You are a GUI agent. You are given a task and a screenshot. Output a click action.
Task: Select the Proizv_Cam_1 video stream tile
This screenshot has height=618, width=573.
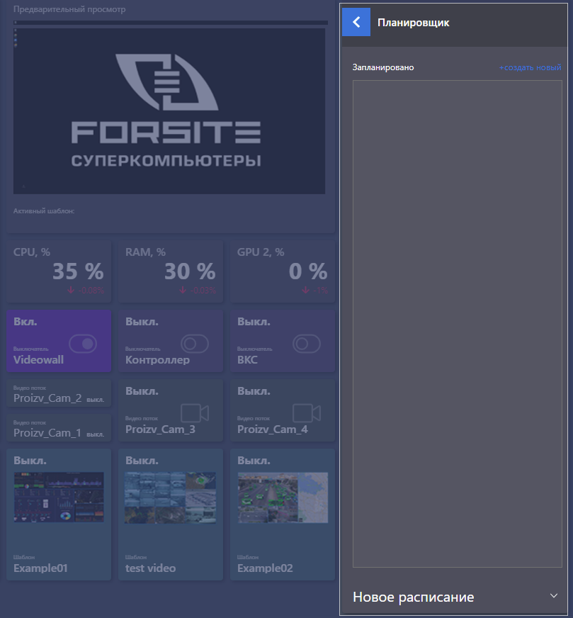pos(59,427)
